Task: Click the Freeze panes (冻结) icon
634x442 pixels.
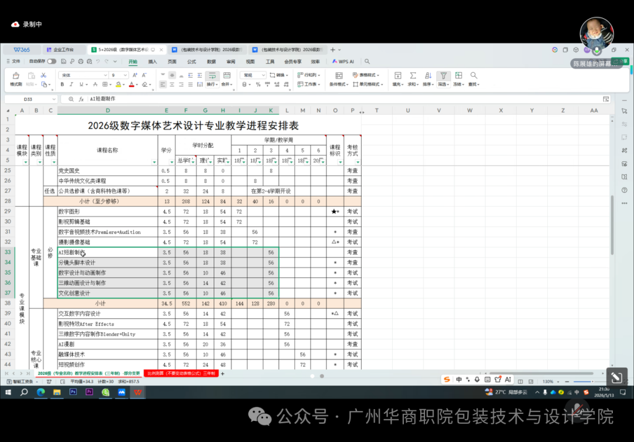Action: 458,76
